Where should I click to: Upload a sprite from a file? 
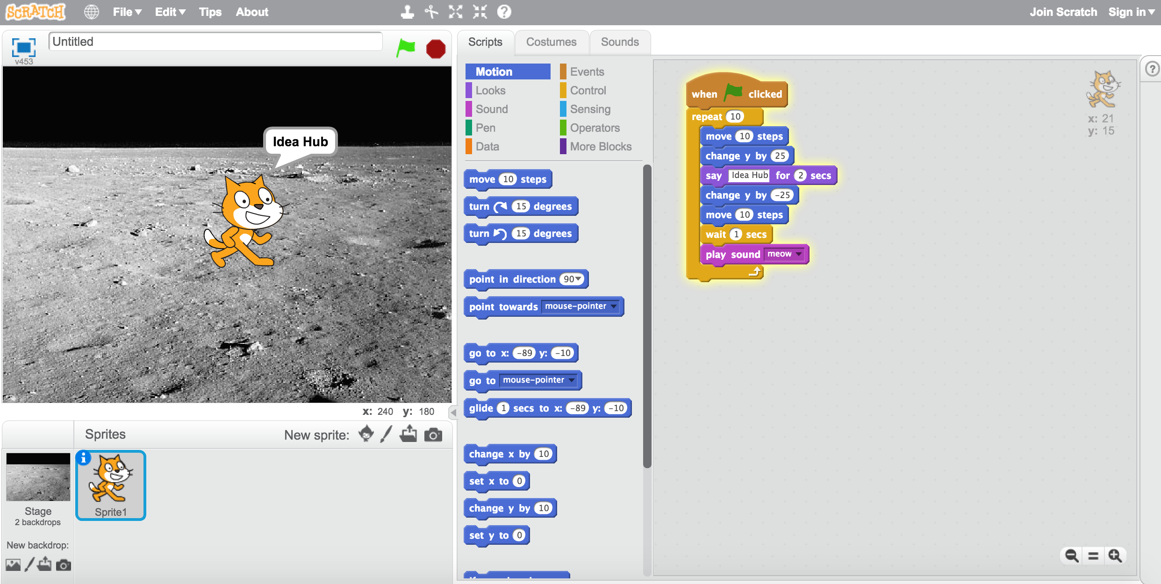pos(408,434)
